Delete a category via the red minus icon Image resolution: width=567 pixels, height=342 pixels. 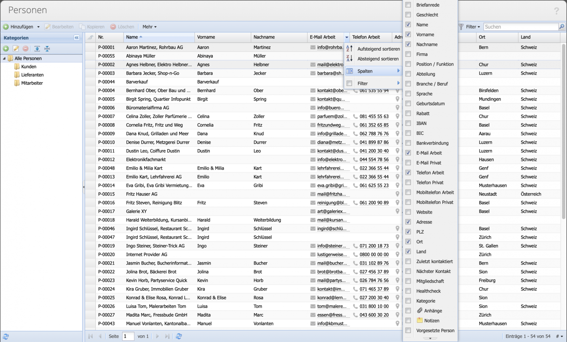tap(26, 48)
